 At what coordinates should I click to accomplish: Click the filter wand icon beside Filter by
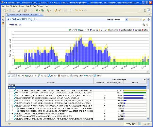(x=144, y=19)
